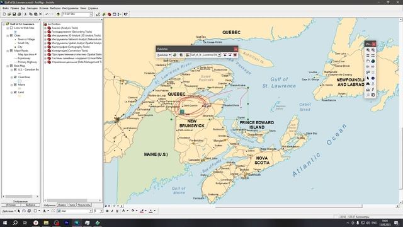The image size is (403, 227).
Task: Switch to Результаты tab in ArcToolbox
Action: [x=84, y=205]
